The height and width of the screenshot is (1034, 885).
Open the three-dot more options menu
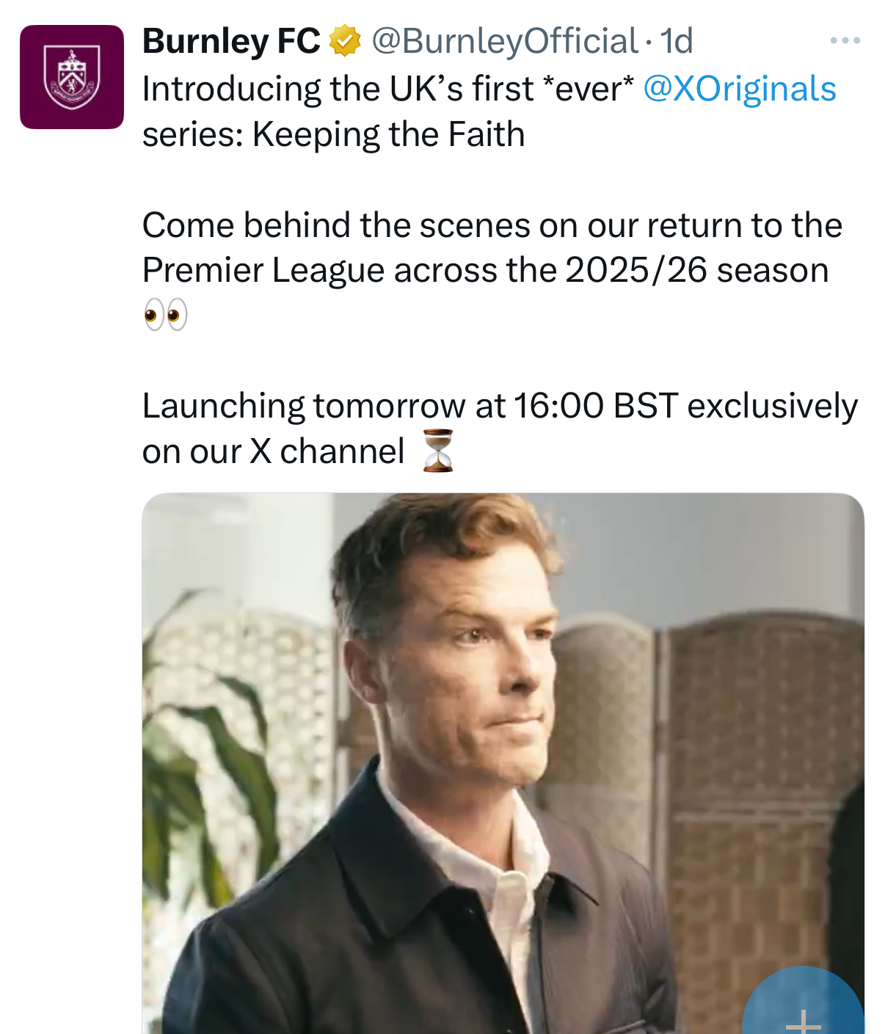(x=845, y=40)
